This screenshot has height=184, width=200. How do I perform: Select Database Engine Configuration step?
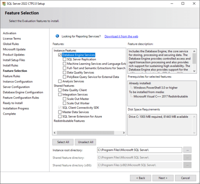(x=23, y=92)
